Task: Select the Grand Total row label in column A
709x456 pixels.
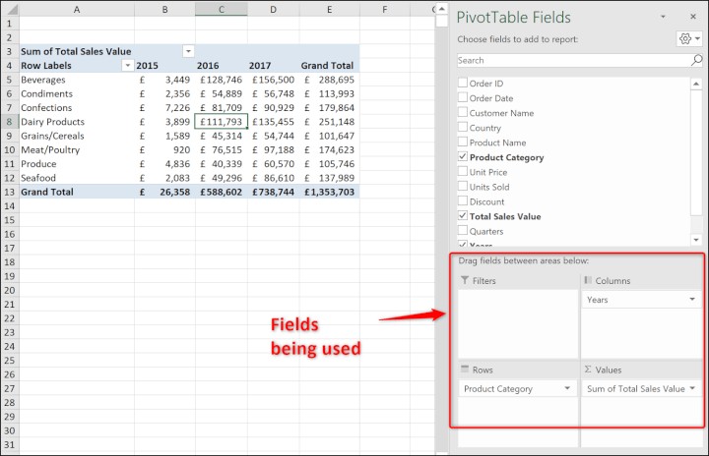Action: tap(77, 192)
